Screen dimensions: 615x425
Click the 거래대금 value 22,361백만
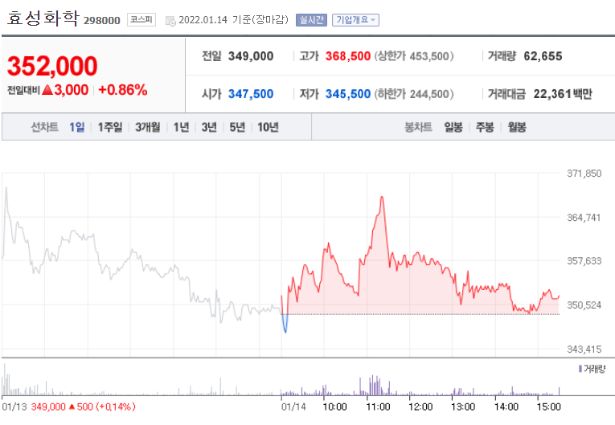[x=563, y=94]
